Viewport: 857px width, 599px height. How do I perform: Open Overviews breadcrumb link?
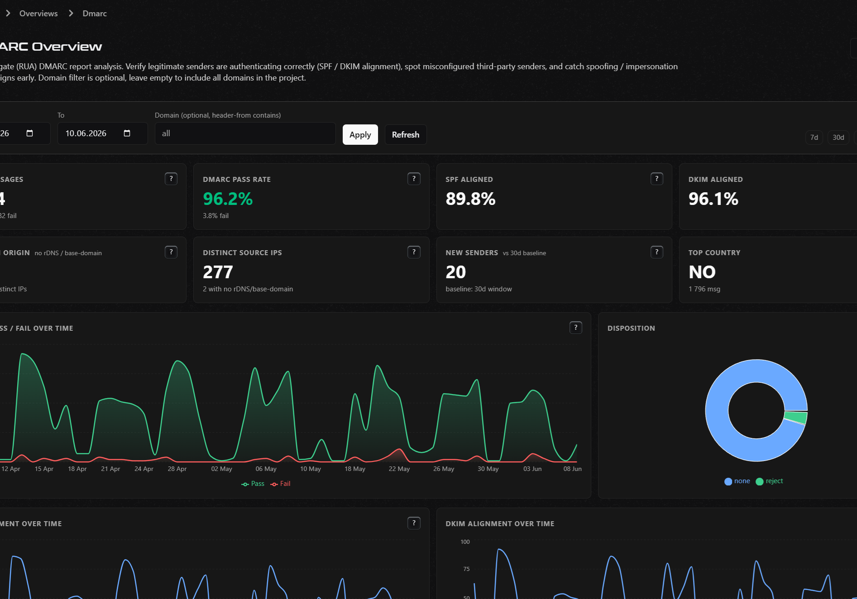(38, 14)
